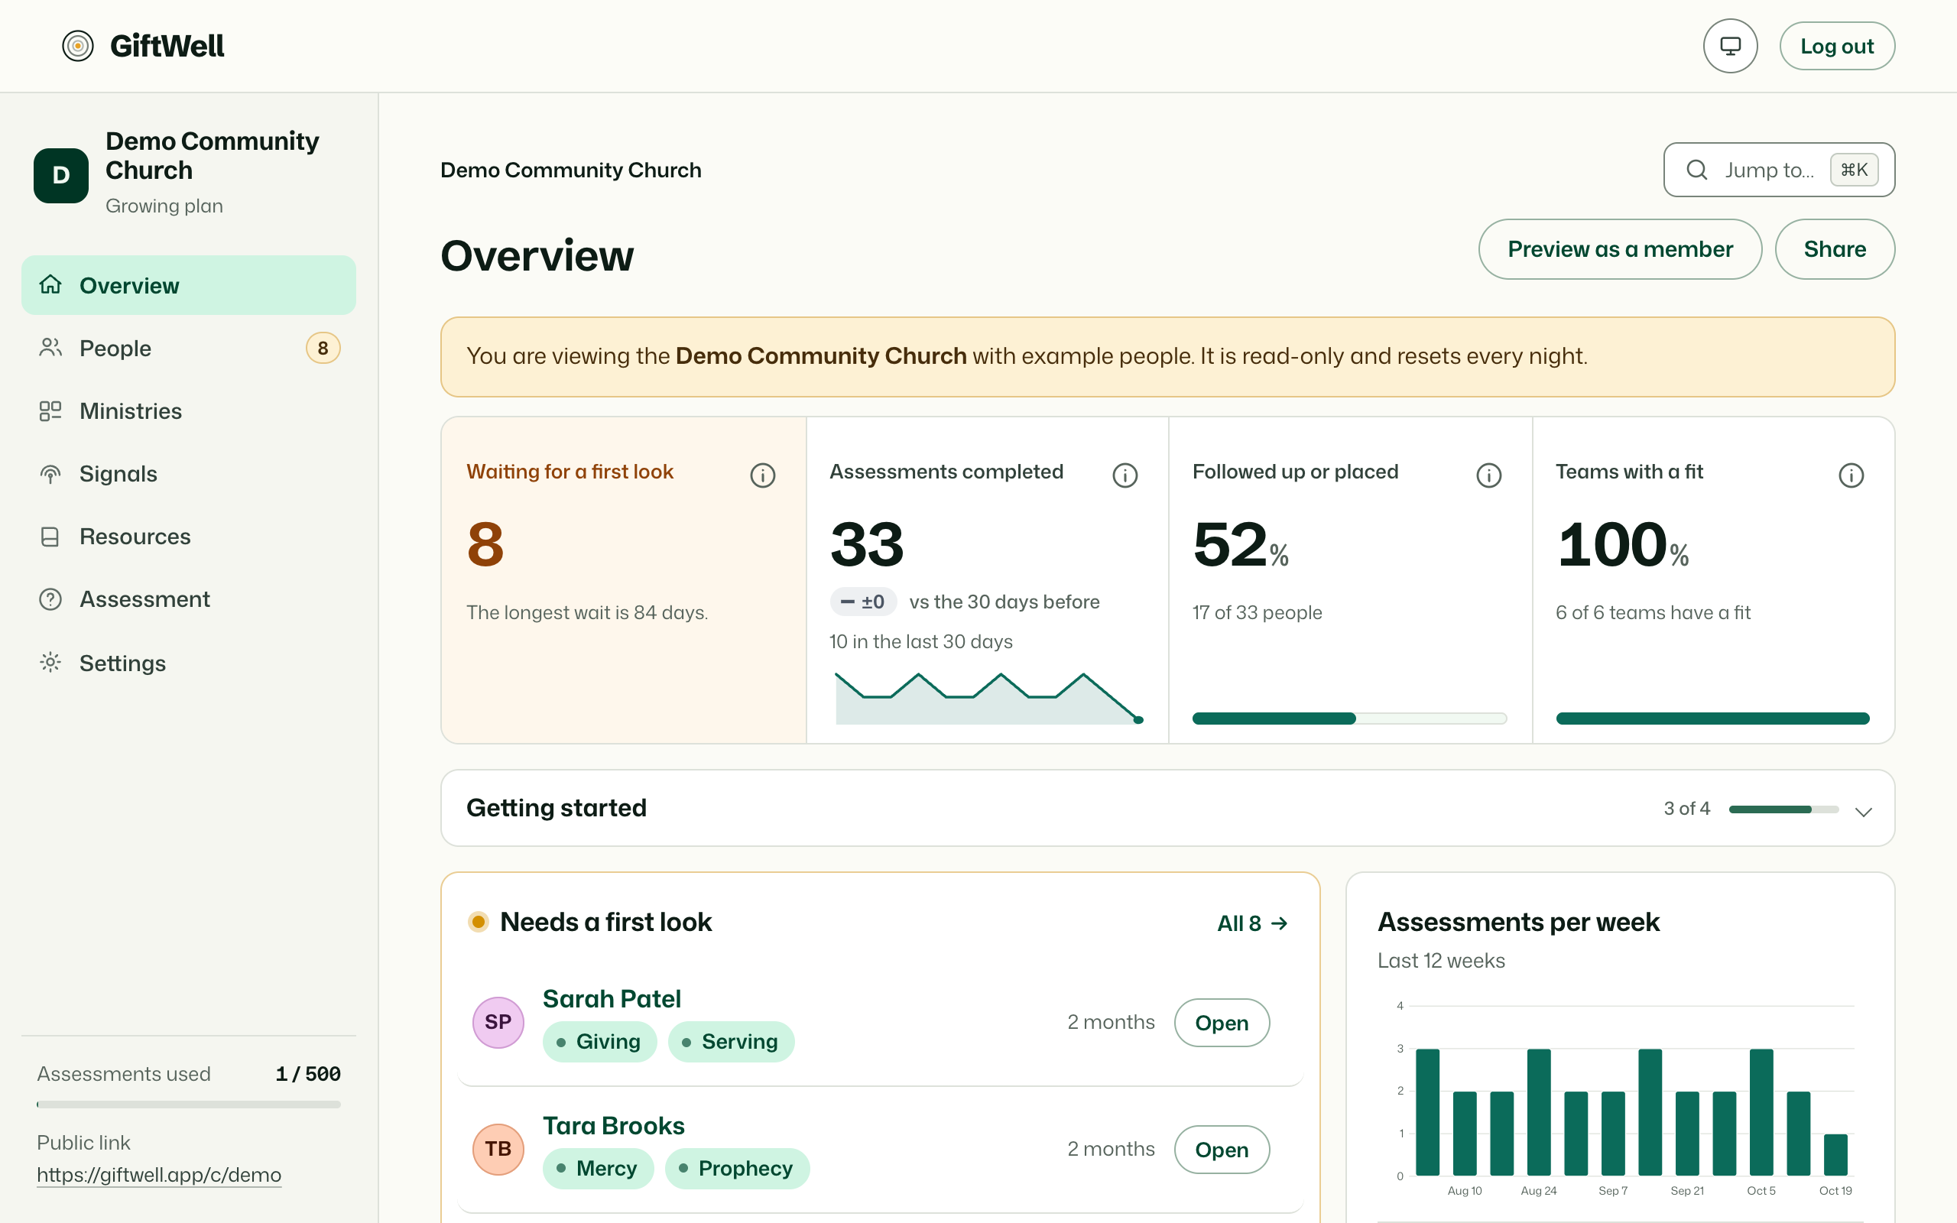The height and width of the screenshot is (1223, 1957).
Task: Click the Settings gear icon
Action: (50, 663)
